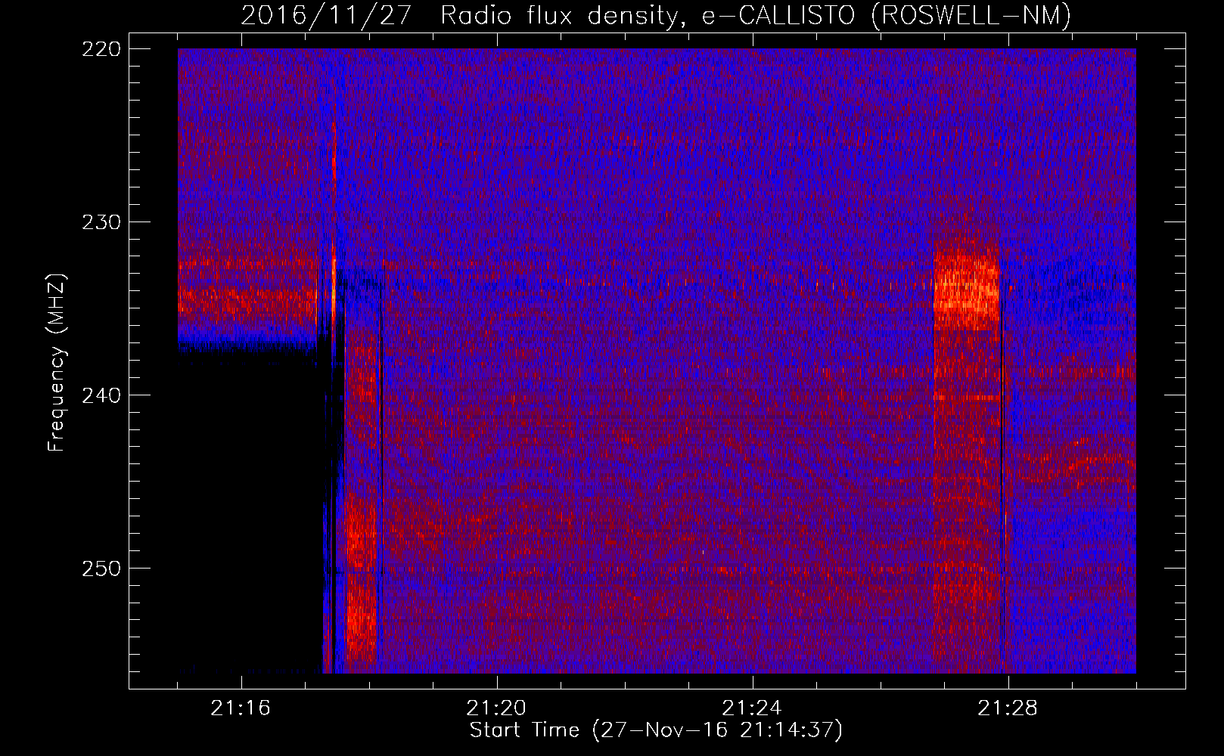This screenshot has width=1224, height=756.
Task: Click the black data-gap region below 237 MHz
Action: point(250,510)
